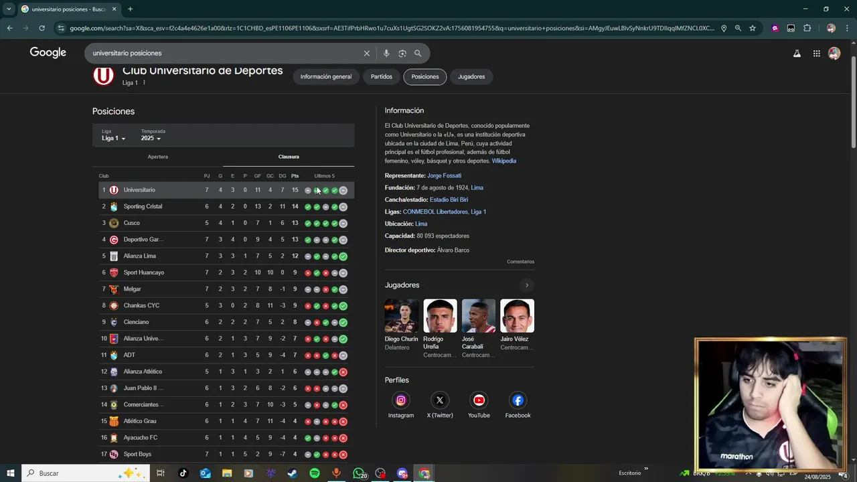This screenshot has height=482, width=857.
Task: Open more options dots beside Liga 1
Action: 144,83
